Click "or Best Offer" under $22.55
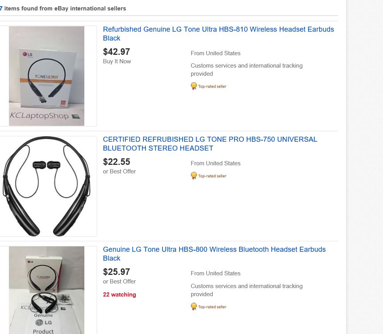 119,171
